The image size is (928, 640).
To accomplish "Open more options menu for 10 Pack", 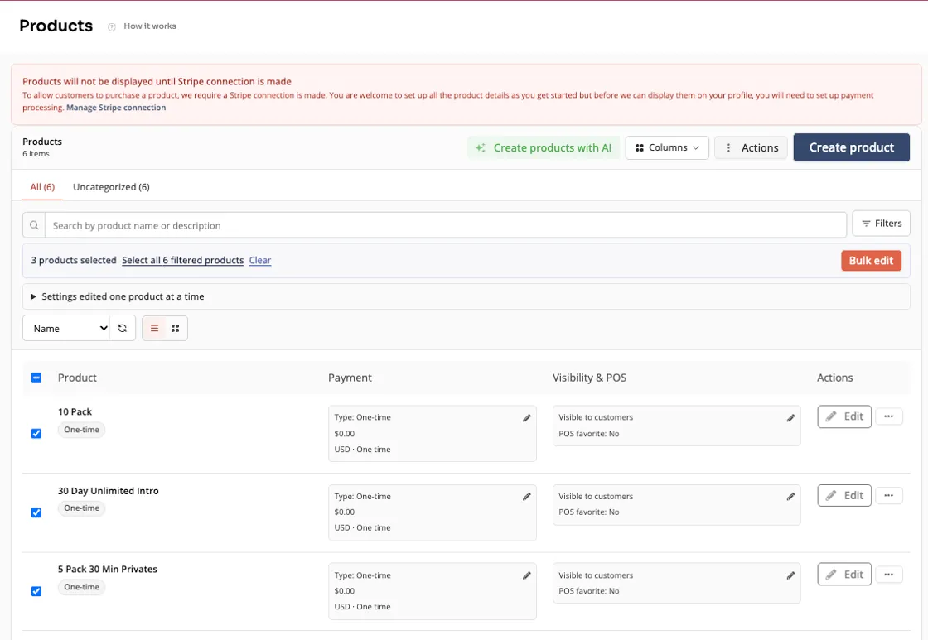I will click(889, 416).
